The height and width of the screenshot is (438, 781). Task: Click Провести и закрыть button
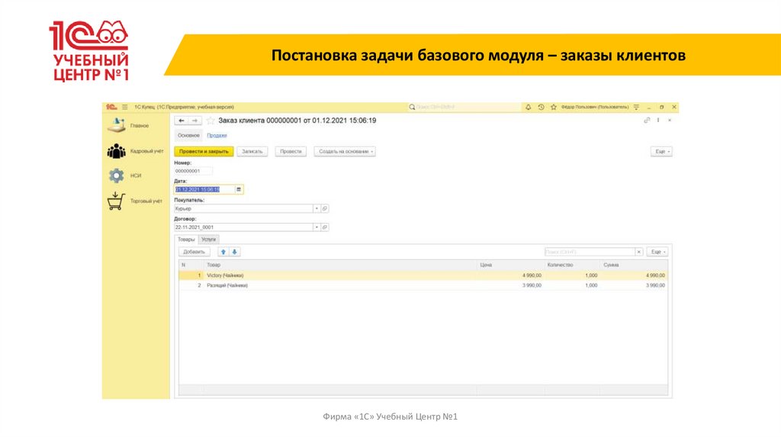(x=204, y=152)
